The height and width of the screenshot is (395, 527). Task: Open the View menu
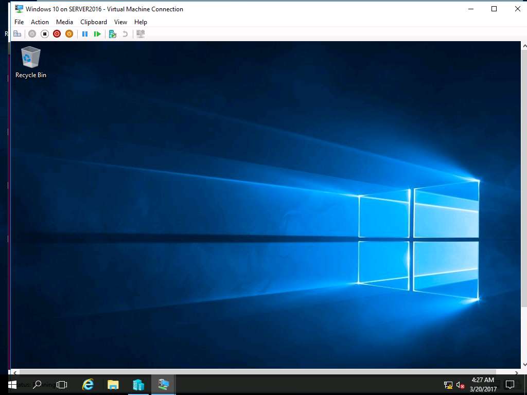120,22
